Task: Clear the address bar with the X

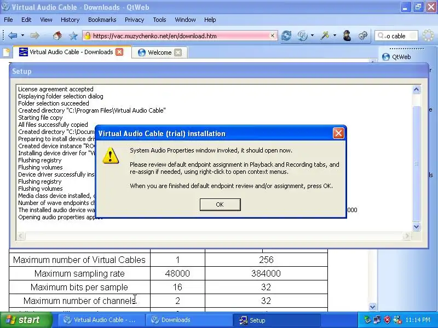Action: (x=272, y=36)
